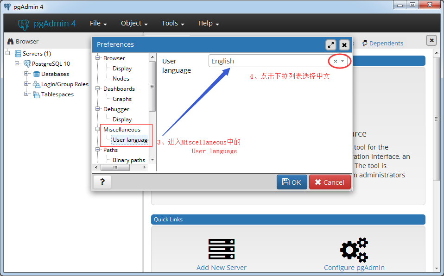Select Display under Debugger
The height and width of the screenshot is (276, 444).
(122, 119)
